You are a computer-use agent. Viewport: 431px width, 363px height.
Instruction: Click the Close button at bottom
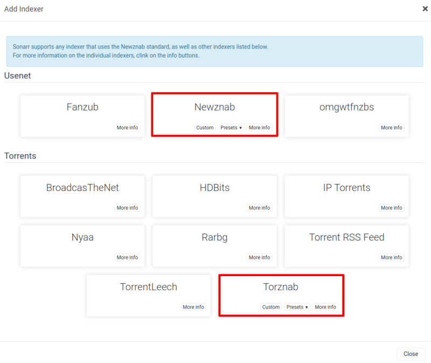click(x=411, y=354)
